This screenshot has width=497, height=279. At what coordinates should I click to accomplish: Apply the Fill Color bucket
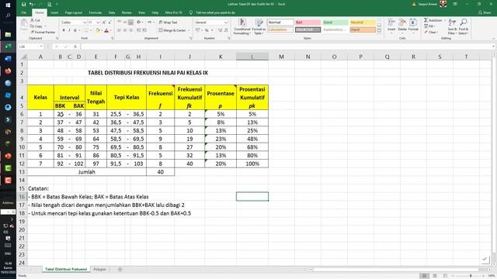point(98,30)
